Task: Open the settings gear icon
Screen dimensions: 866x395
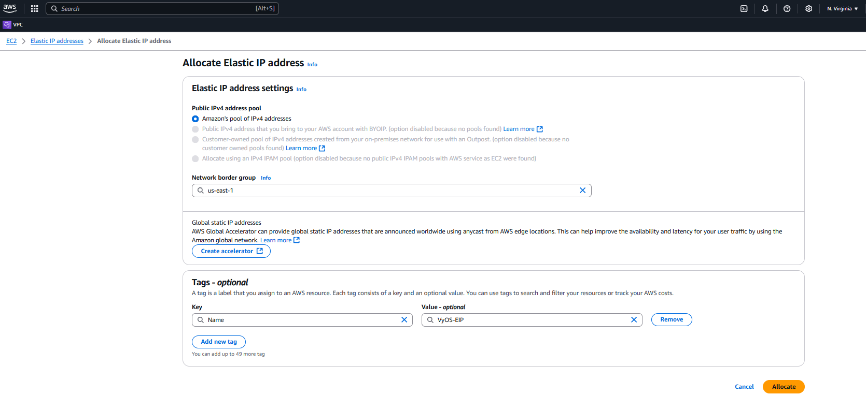Action: pos(808,8)
